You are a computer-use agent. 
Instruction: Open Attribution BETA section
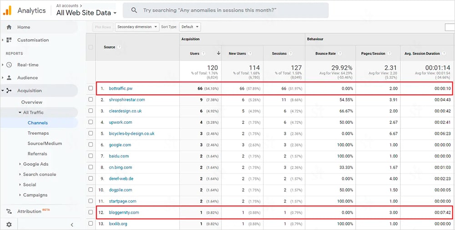[x=33, y=211]
